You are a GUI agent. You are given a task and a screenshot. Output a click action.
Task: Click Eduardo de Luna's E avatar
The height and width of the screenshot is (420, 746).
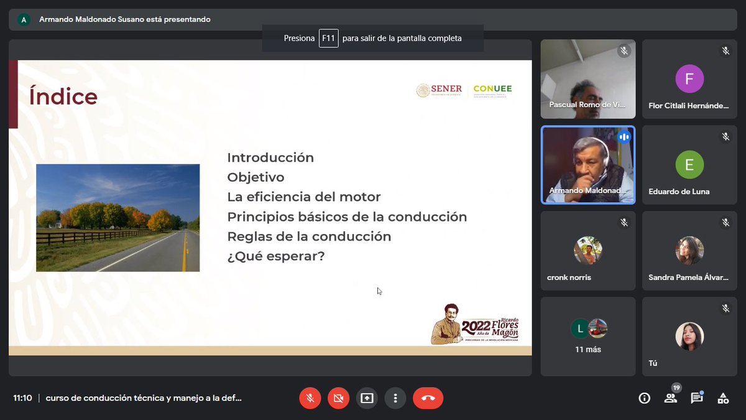(689, 165)
